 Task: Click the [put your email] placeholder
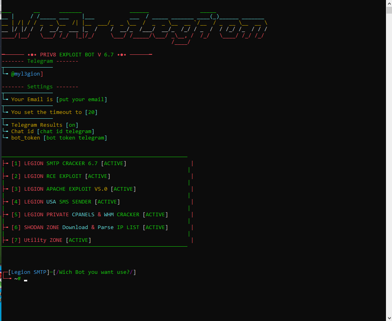pos(82,100)
